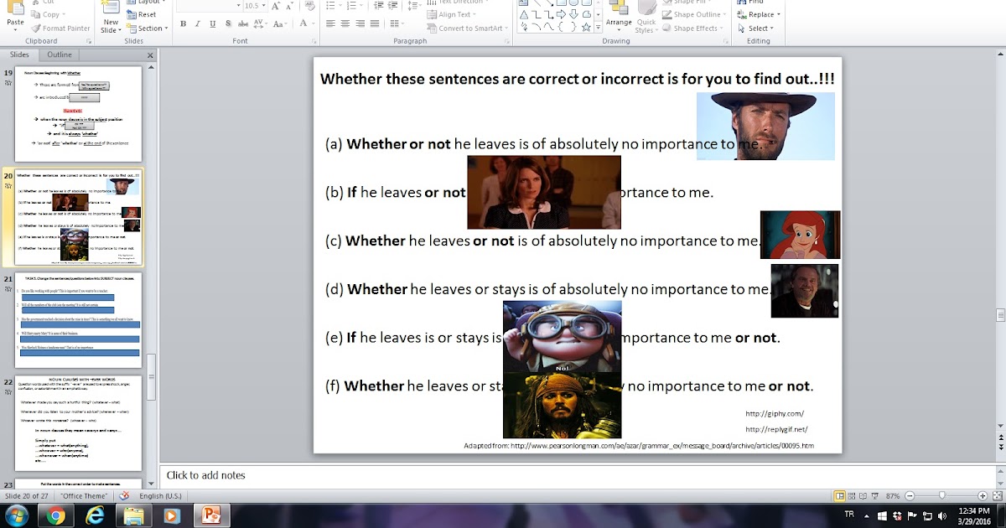Click the Reset slide button
1006x528 pixels.
coord(142,14)
